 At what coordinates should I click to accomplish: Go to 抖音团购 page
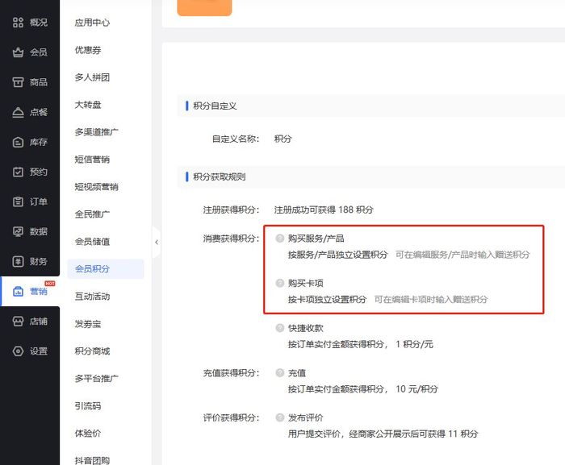click(92, 460)
